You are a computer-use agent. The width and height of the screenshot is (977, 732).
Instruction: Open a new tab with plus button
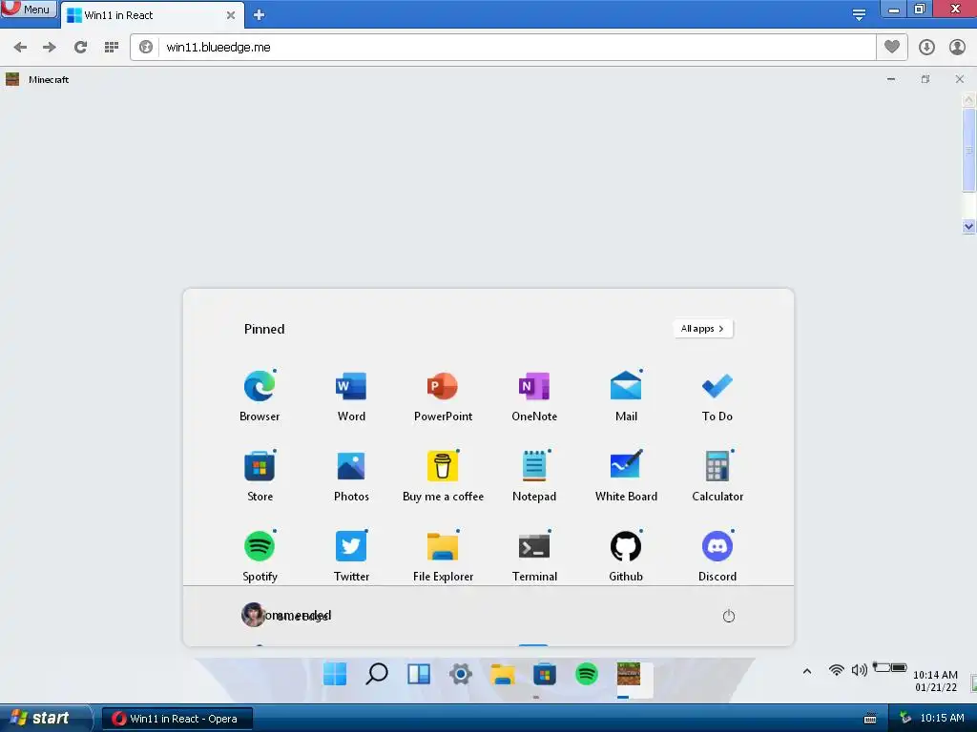point(260,15)
